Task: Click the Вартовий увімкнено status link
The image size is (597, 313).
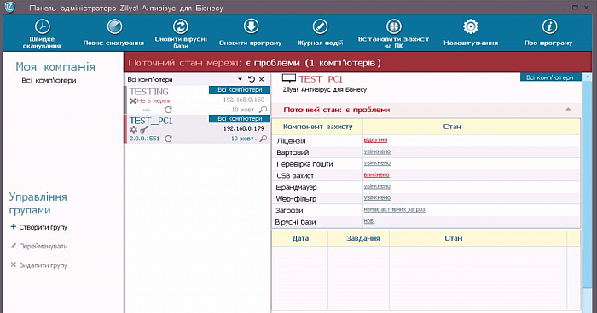Action: point(377,151)
